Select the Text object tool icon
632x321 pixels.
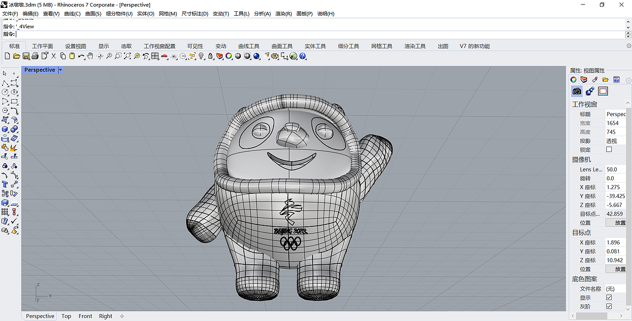(x=5, y=184)
